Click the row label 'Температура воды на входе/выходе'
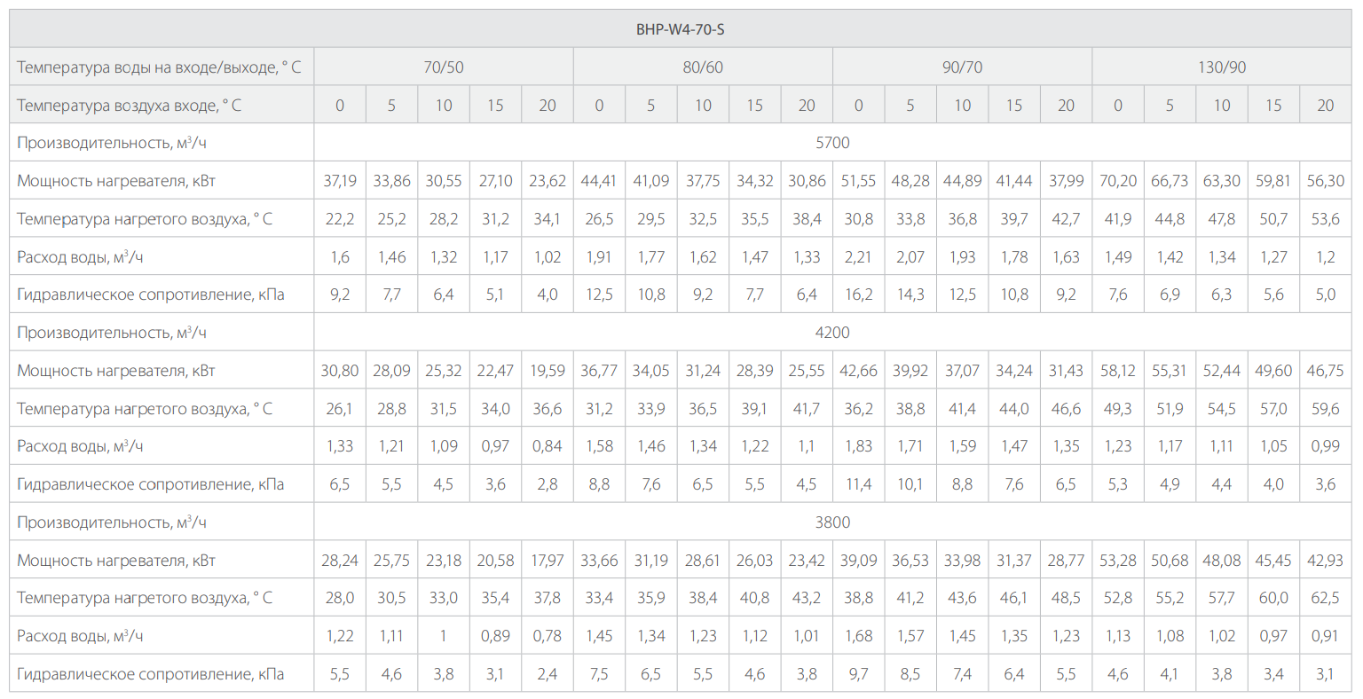 coord(159,67)
